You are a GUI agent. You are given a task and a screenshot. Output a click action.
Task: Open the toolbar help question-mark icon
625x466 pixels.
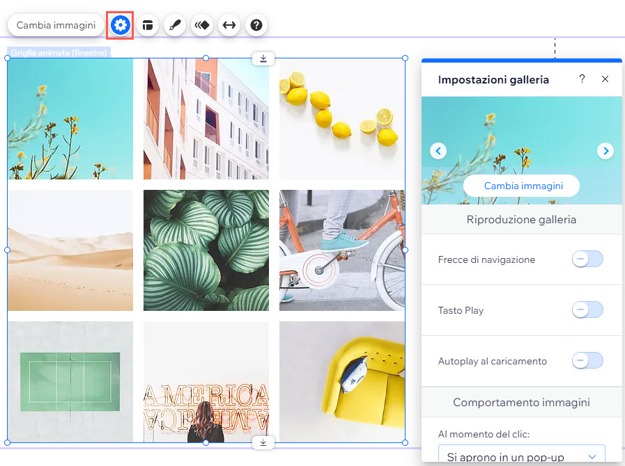256,25
